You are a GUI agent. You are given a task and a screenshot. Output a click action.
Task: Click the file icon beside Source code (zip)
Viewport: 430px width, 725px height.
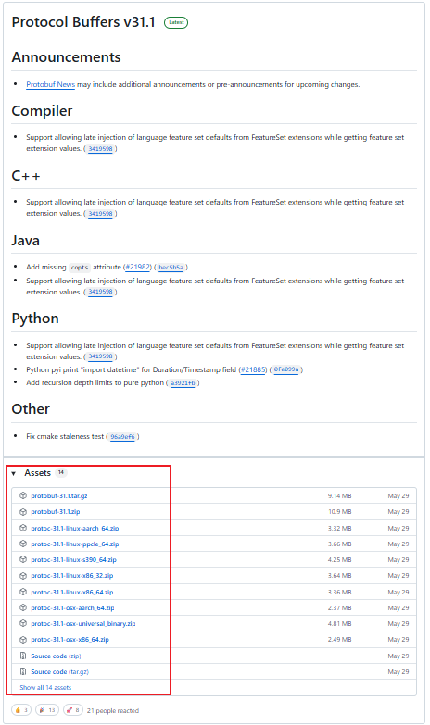[x=23, y=656]
